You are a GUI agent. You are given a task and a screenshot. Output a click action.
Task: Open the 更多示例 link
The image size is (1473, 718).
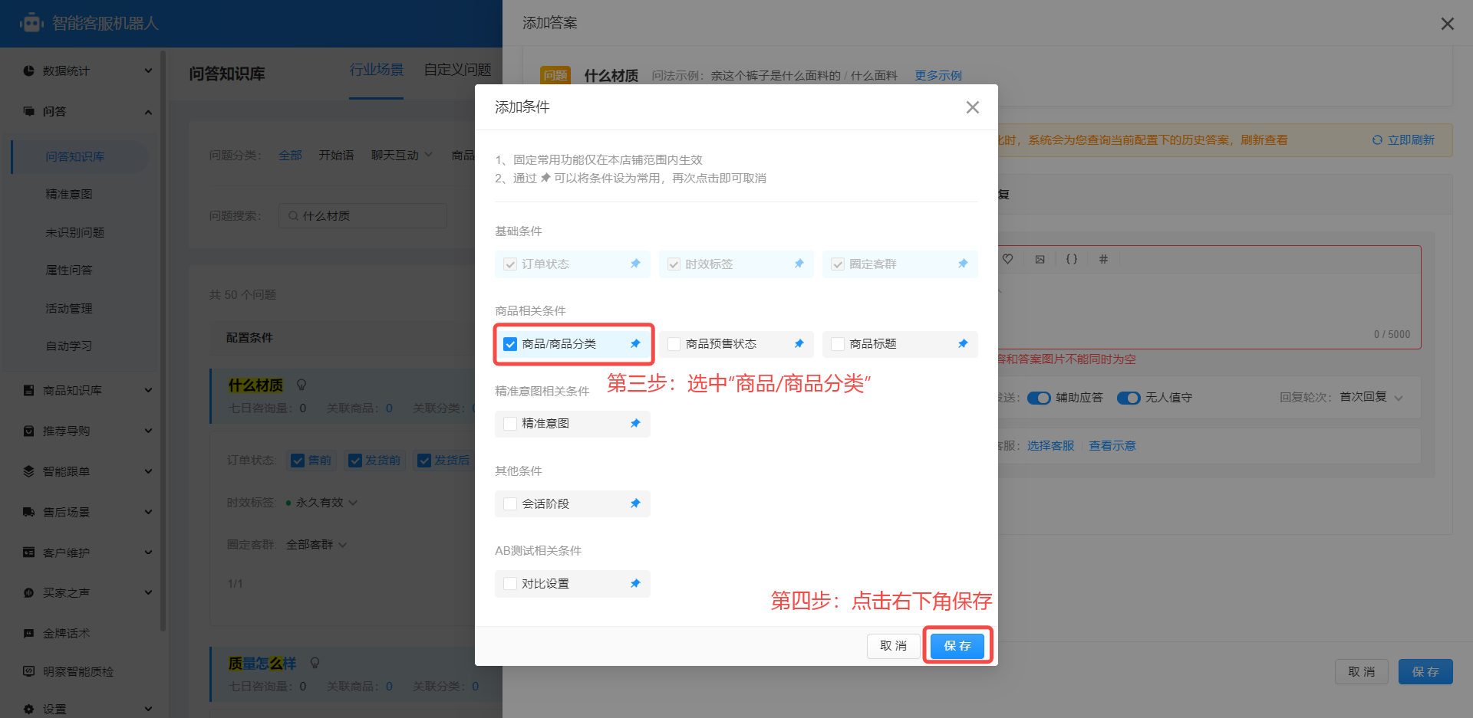(x=938, y=76)
